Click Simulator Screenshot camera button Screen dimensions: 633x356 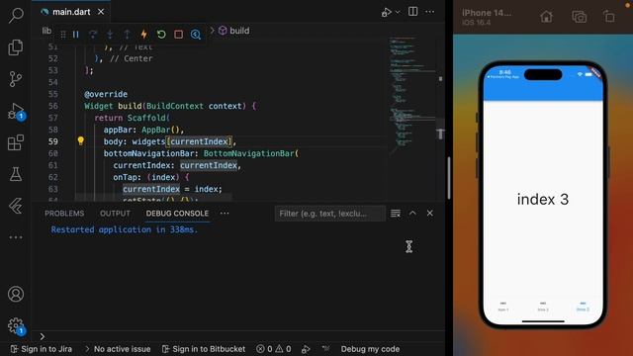click(579, 17)
